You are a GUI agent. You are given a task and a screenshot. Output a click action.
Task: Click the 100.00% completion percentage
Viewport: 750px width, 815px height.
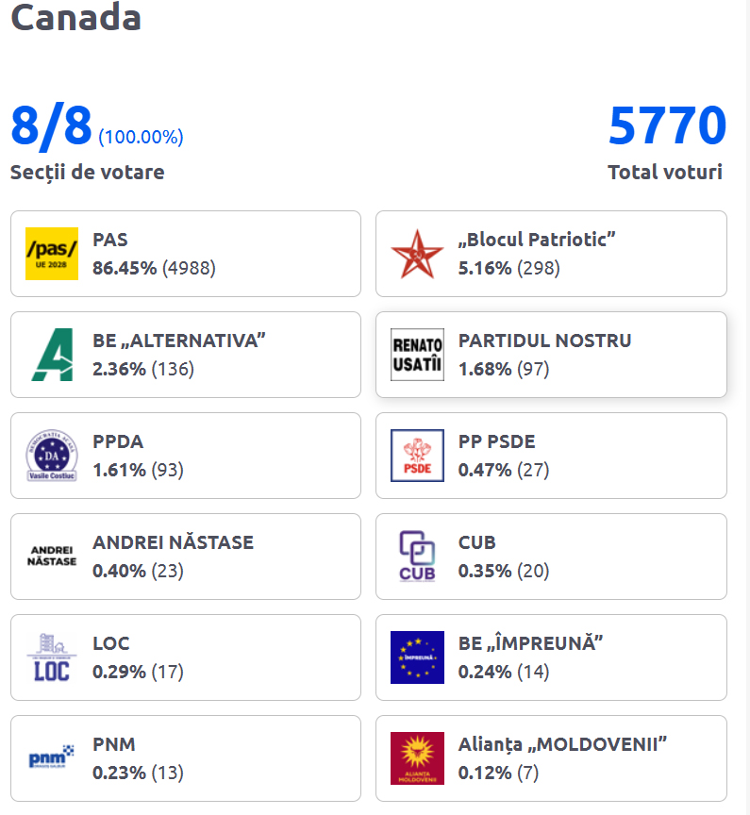click(x=141, y=138)
